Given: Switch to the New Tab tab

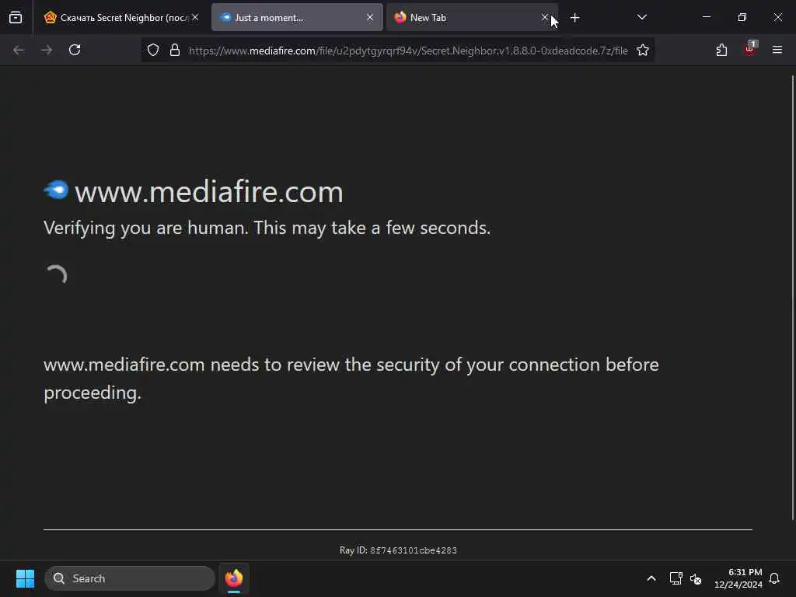Looking at the screenshot, I should click(x=472, y=18).
